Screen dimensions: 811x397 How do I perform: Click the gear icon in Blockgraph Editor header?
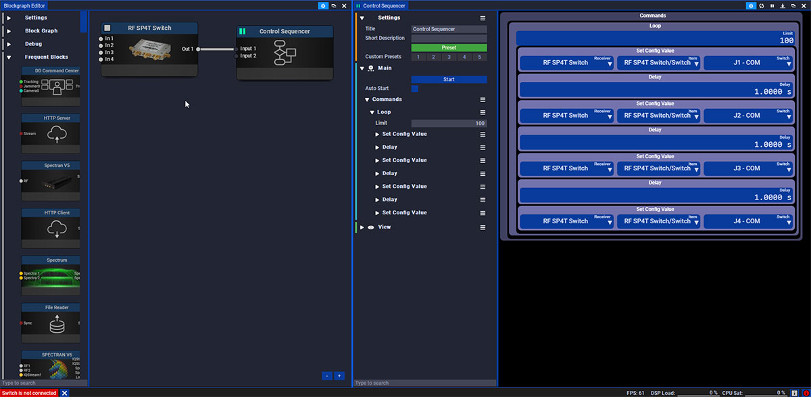click(323, 5)
